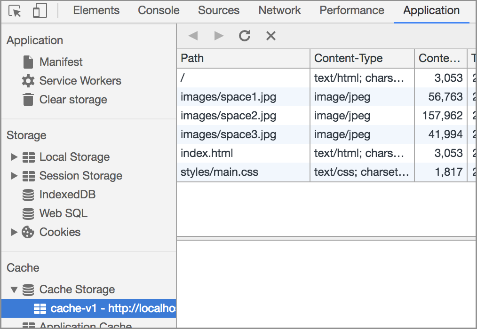Activate the inspect element cursor icon
Image resolution: width=477 pixels, height=329 pixels.
pyautogui.click(x=15, y=11)
